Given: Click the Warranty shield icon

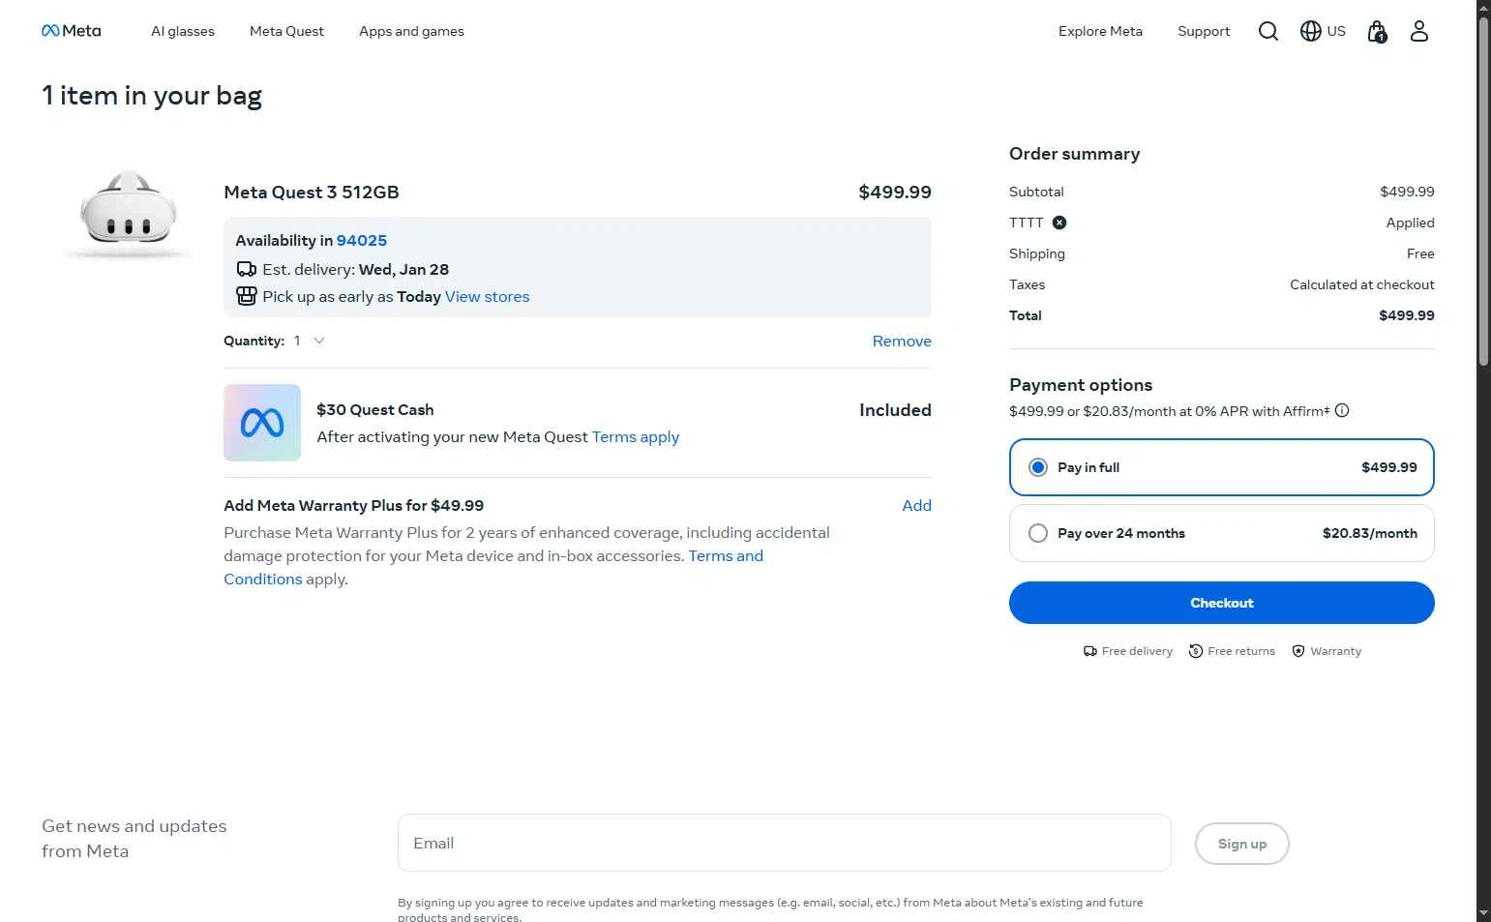Looking at the screenshot, I should tap(1298, 651).
